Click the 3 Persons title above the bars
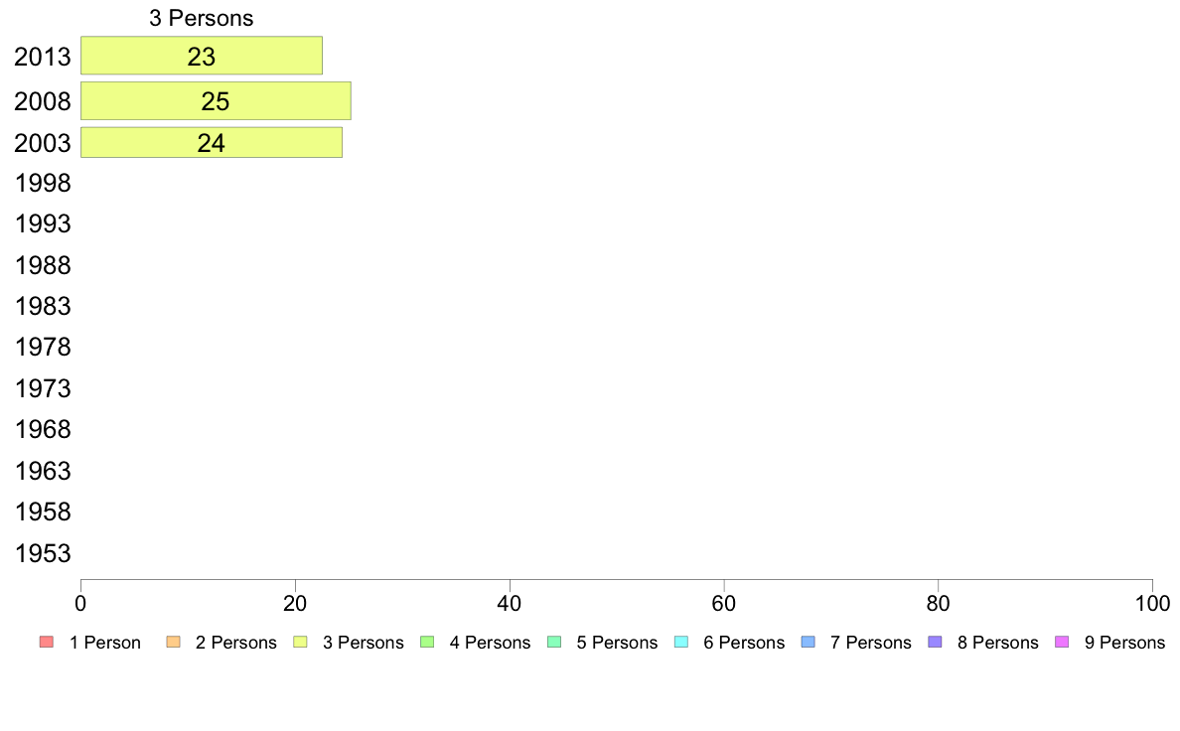 (202, 18)
